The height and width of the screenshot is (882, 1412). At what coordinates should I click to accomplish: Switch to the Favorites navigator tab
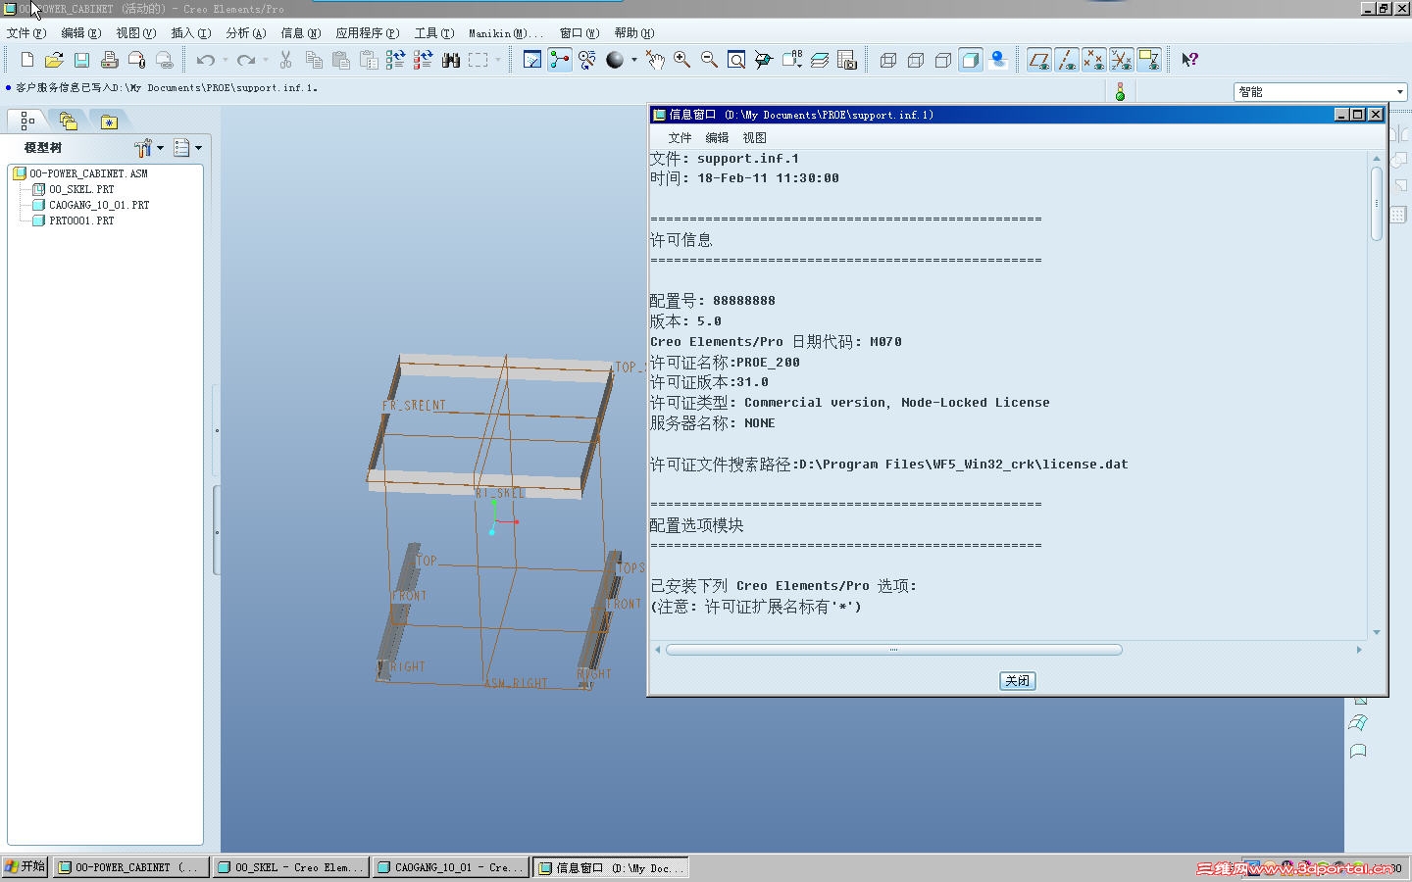click(x=109, y=122)
